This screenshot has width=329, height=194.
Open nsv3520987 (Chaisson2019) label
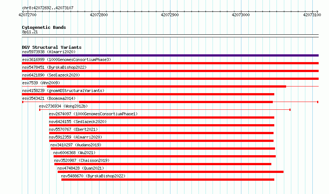(x=82, y=160)
